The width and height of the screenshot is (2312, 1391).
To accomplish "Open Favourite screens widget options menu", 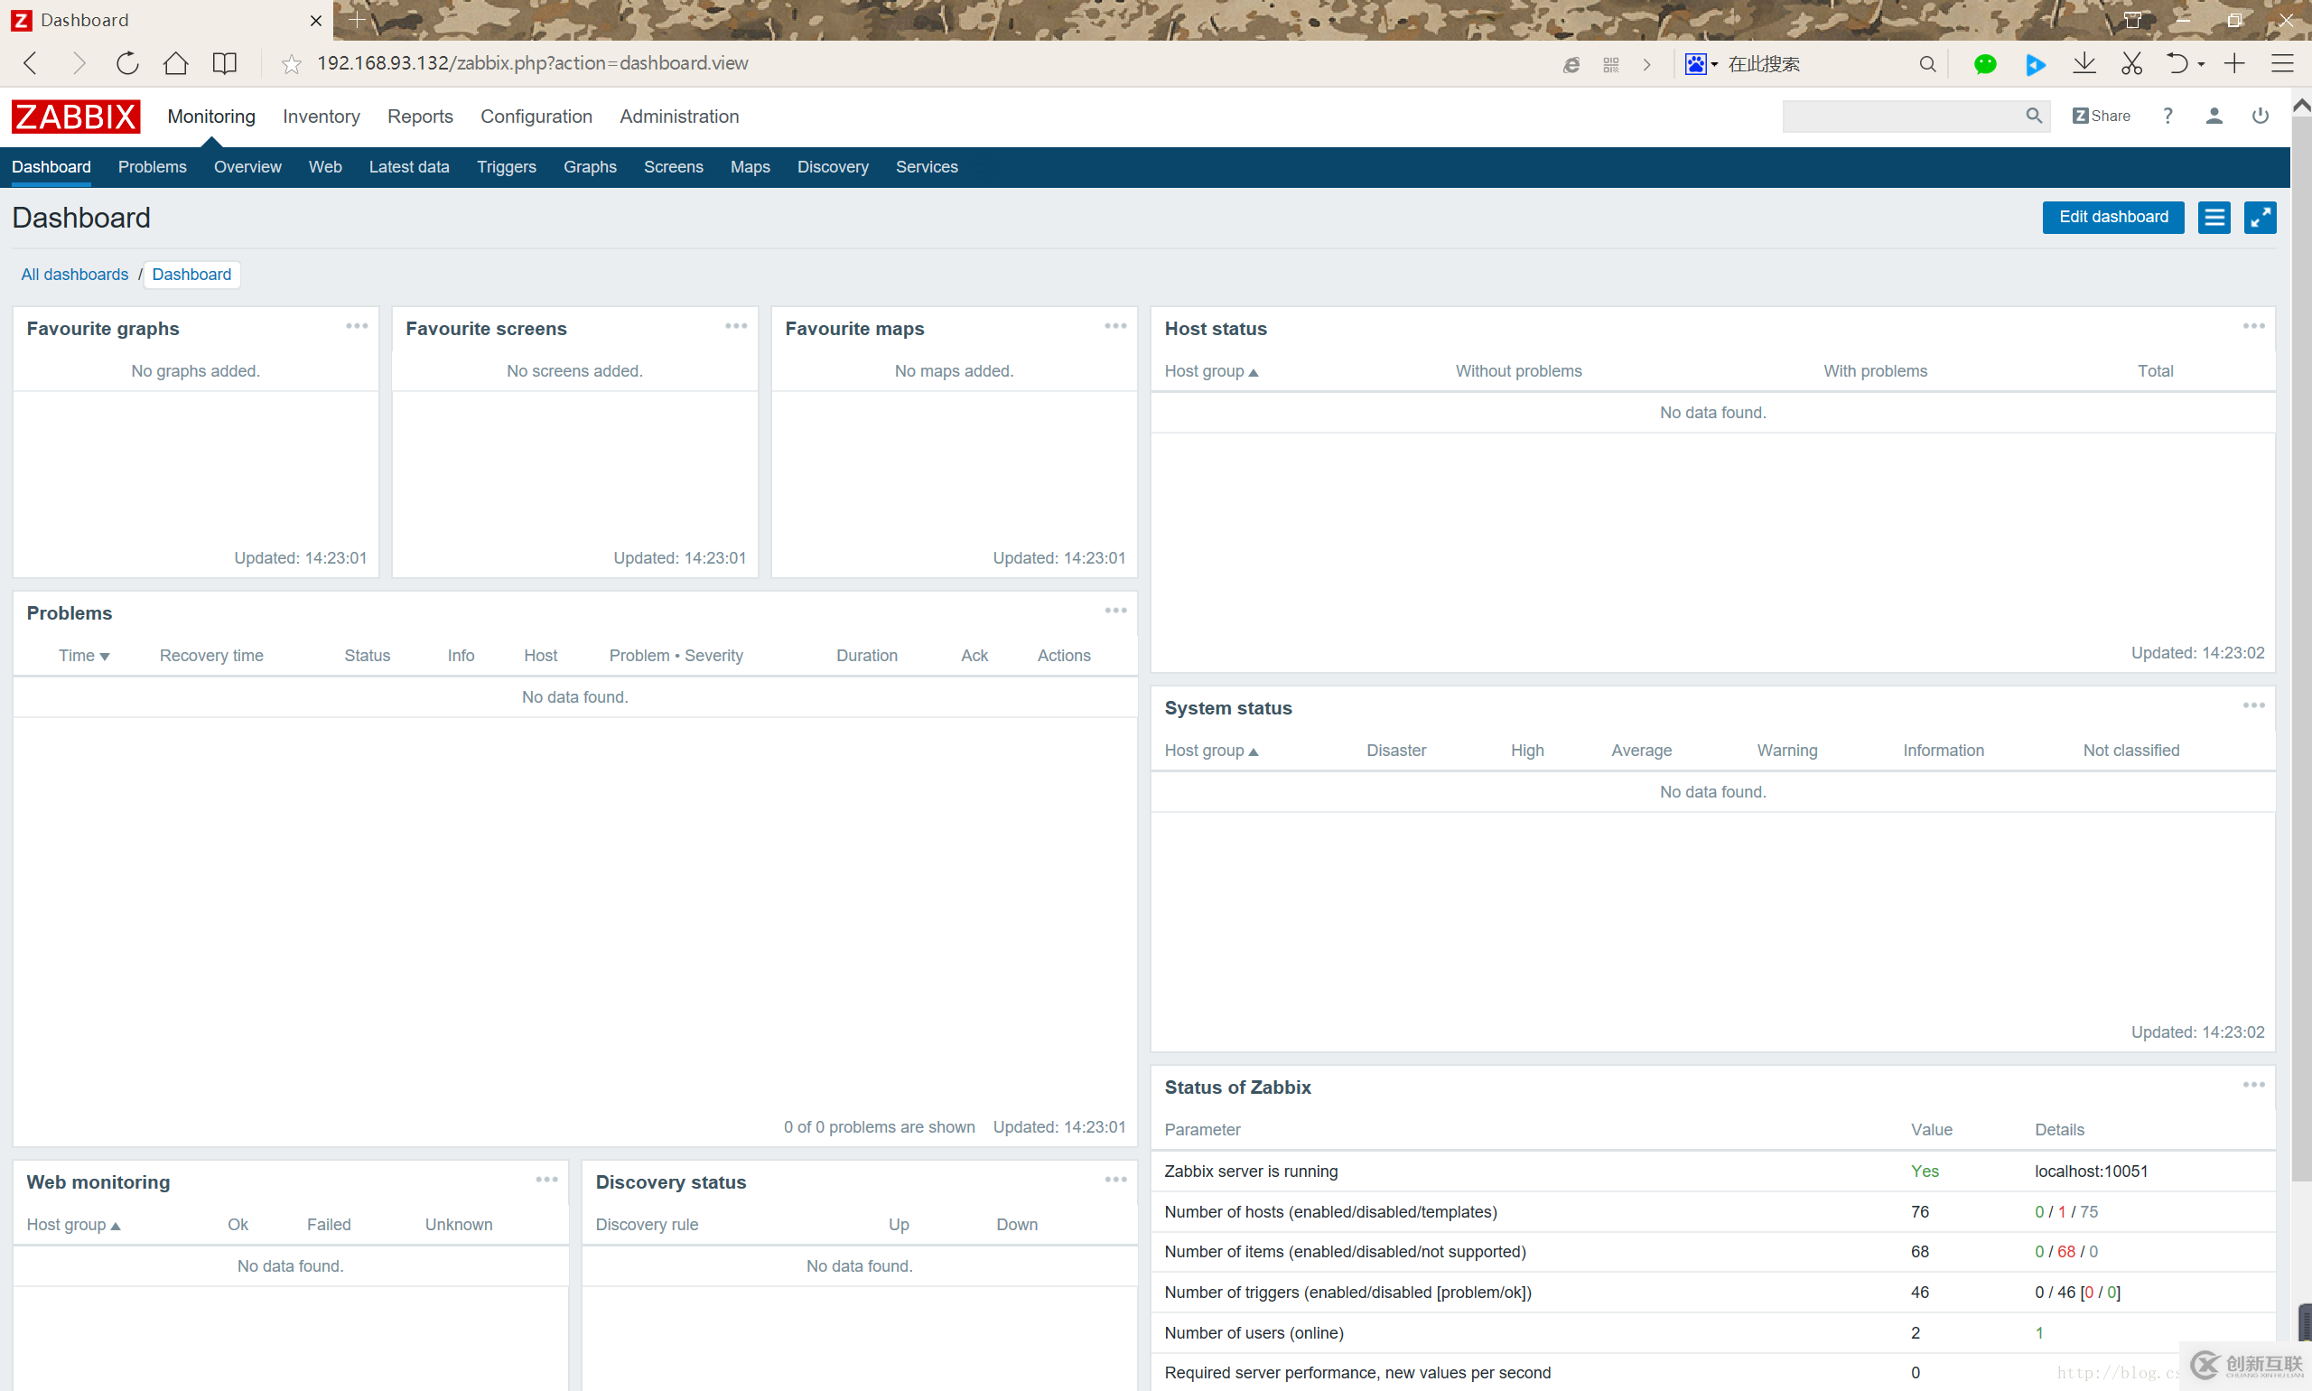I will [x=736, y=326].
